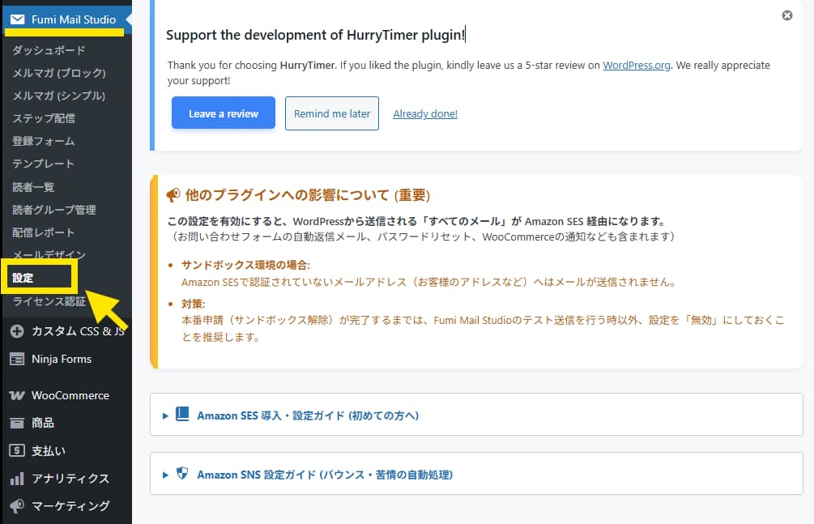Follow the Already done! link
This screenshot has width=814, height=524.
click(425, 114)
